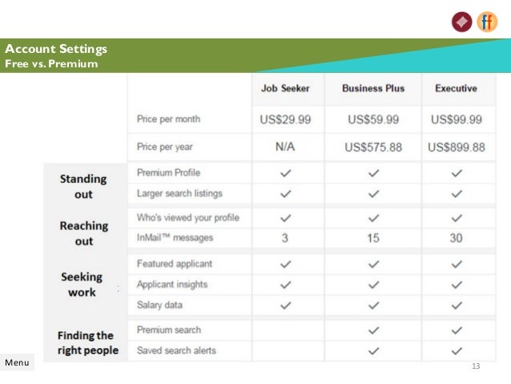Select the Executive column header
The image size is (511, 384).
click(456, 88)
